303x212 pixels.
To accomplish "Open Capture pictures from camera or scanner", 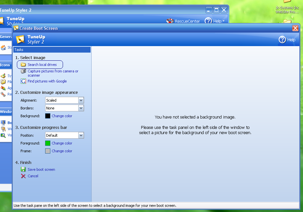I will pyautogui.click(x=53, y=73).
